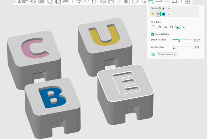Select the sphere brush tool type
Image resolution: width=207 pixels, height=139 pixels.
[159, 27]
